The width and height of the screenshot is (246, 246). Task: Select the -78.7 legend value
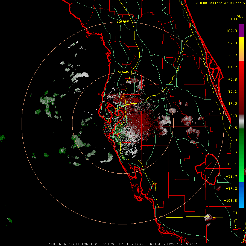pyautogui.click(x=232, y=177)
